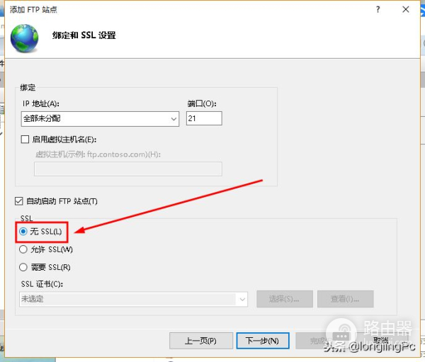
Task: Click inside the IP address combo box text
Action: pyautogui.click(x=95, y=119)
